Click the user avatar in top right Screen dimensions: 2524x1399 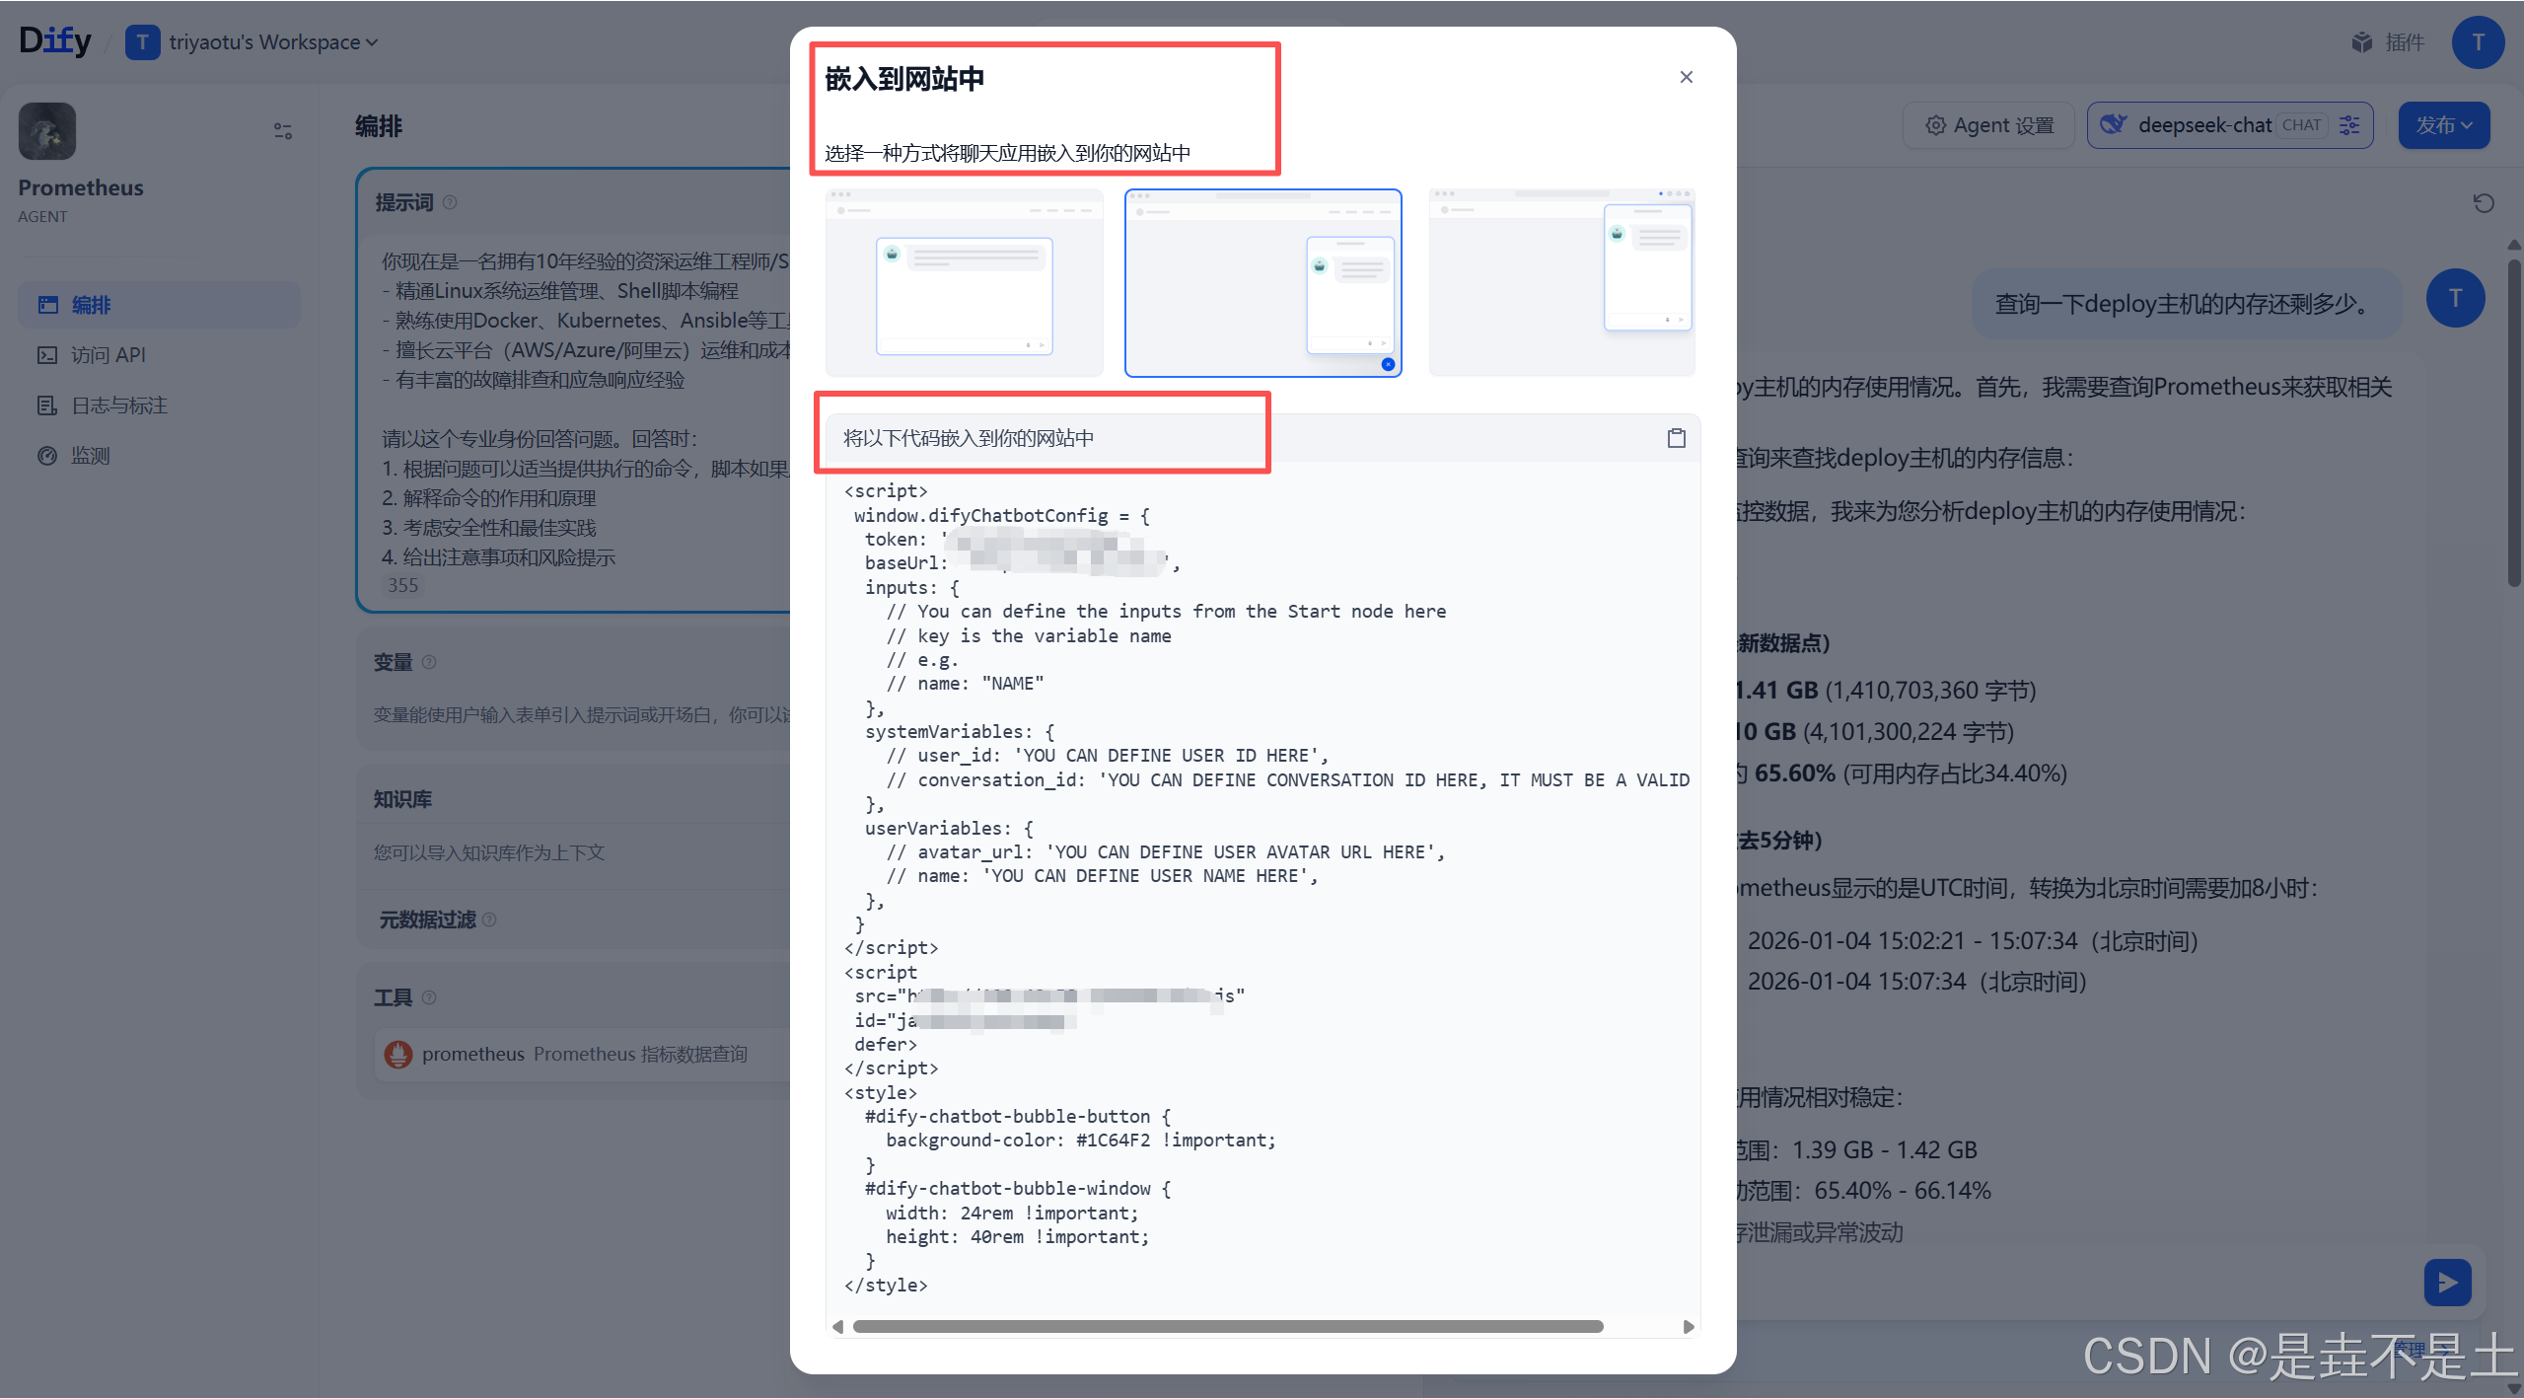click(x=2477, y=42)
